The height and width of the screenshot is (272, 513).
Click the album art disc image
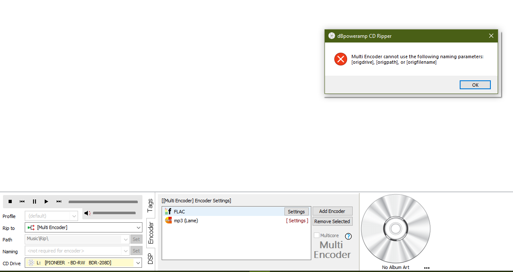coord(395,229)
